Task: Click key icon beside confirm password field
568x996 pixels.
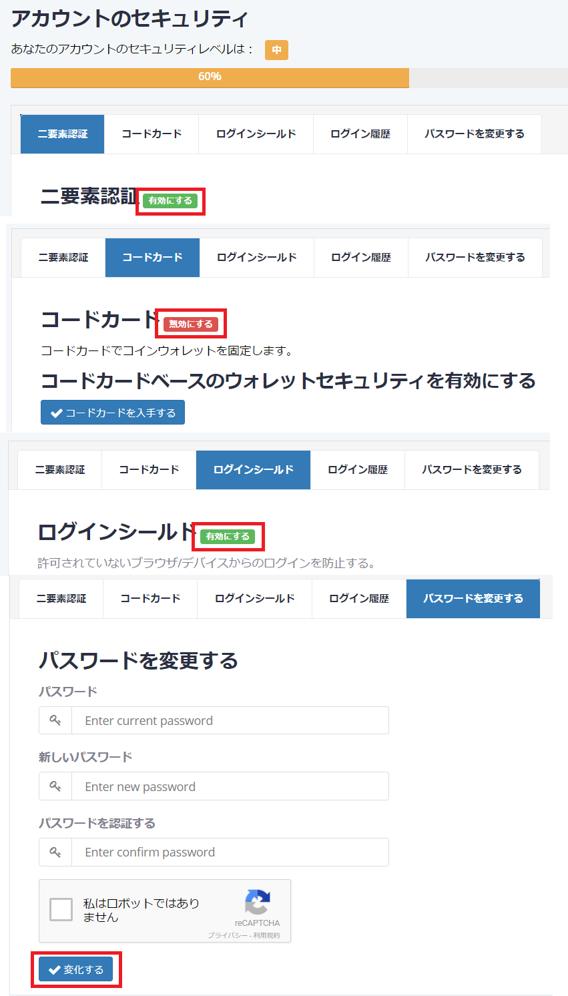Action: tap(55, 852)
